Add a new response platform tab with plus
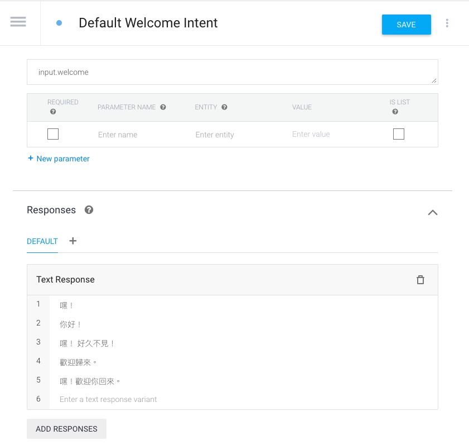 pos(72,241)
